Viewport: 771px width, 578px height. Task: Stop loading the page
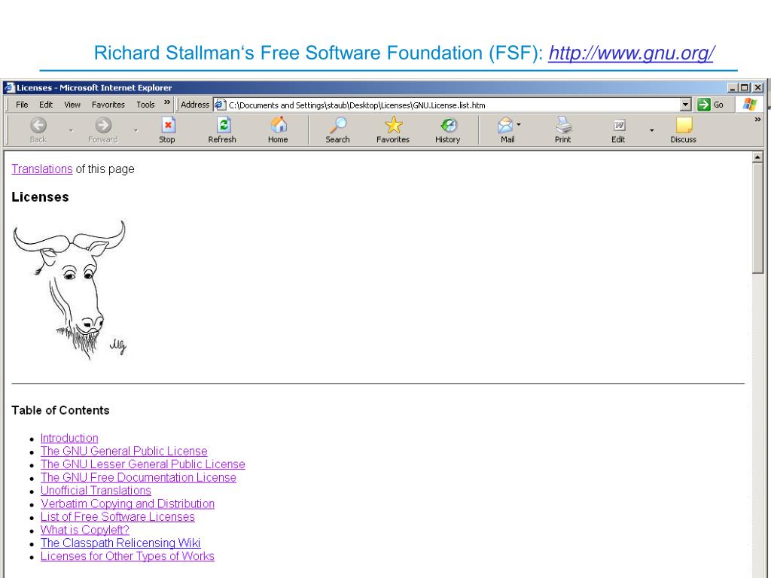coord(167,130)
